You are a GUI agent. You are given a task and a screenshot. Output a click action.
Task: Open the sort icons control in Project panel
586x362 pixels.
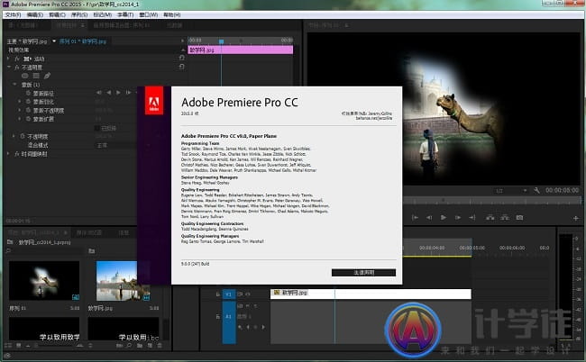[90, 346]
